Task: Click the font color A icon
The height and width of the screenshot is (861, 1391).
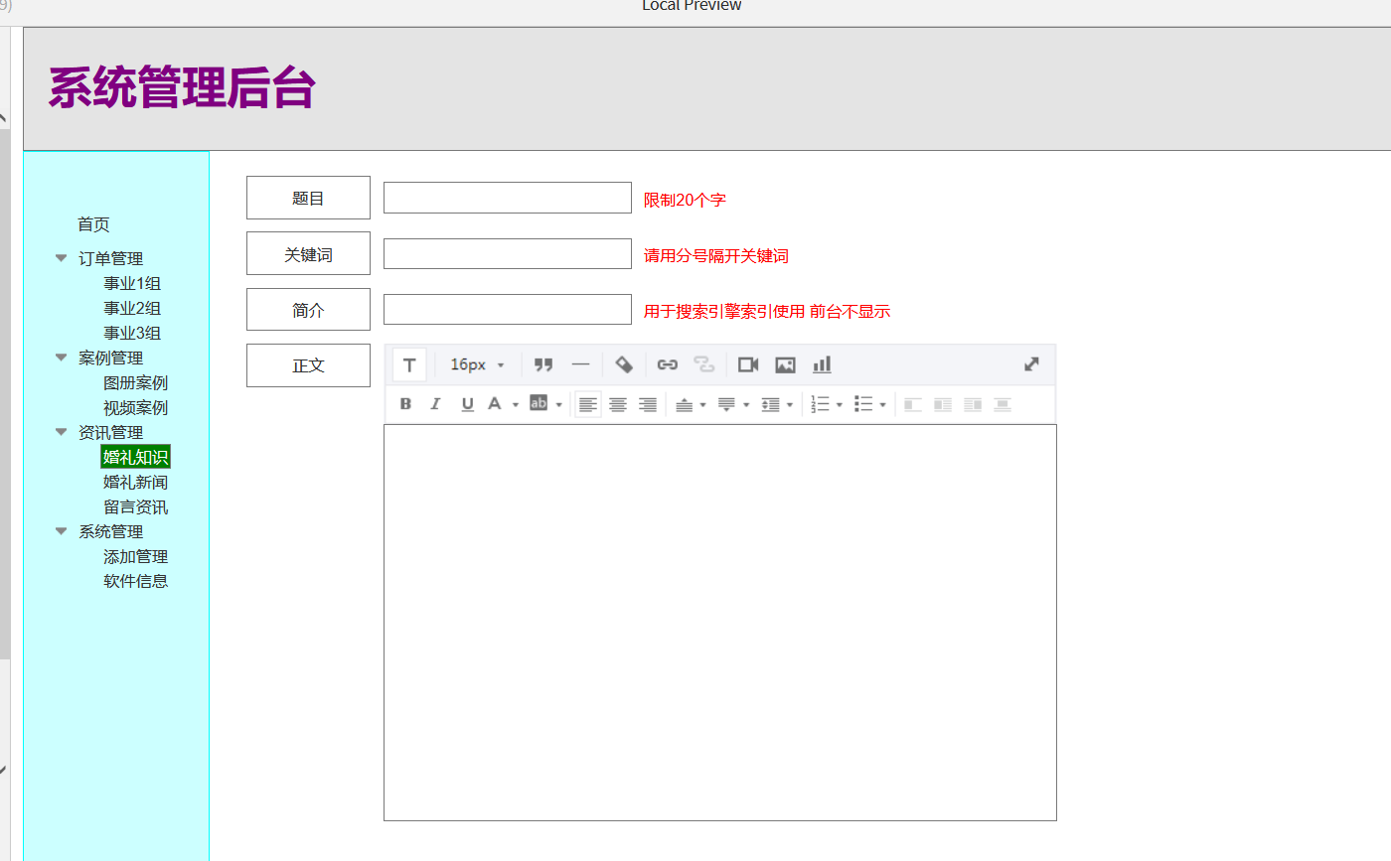Action: (494, 404)
